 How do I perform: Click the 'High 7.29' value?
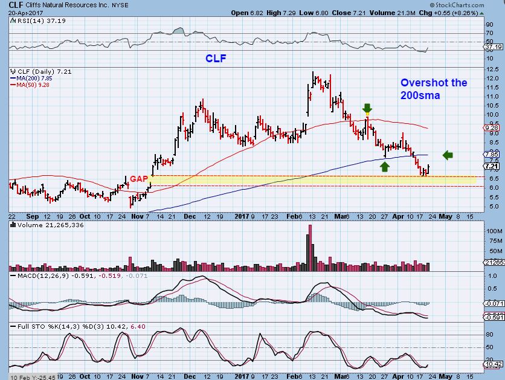(281, 13)
